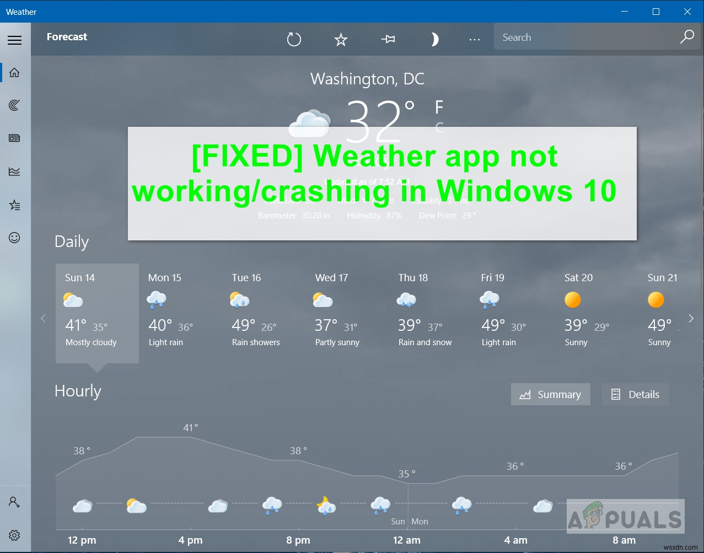Select the Mon 15 forecast card
This screenshot has height=553, width=704.
point(180,313)
